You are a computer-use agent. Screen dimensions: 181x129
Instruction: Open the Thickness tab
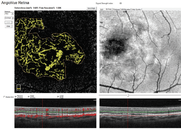point(116,9)
